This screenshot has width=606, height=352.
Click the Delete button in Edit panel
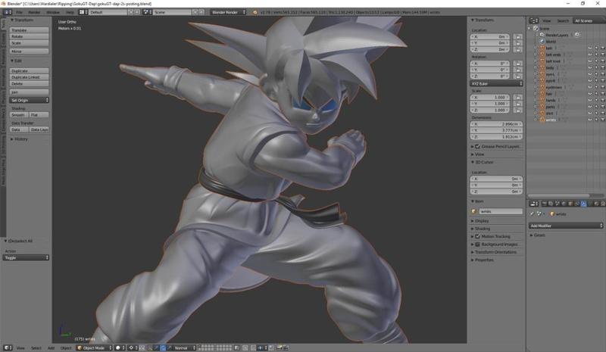point(30,83)
